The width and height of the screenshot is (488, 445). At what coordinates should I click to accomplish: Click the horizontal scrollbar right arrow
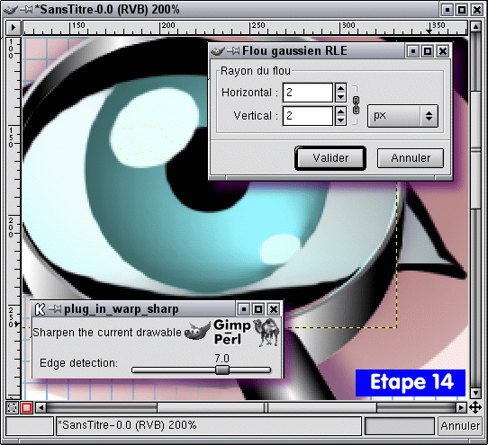pyautogui.click(x=462, y=407)
